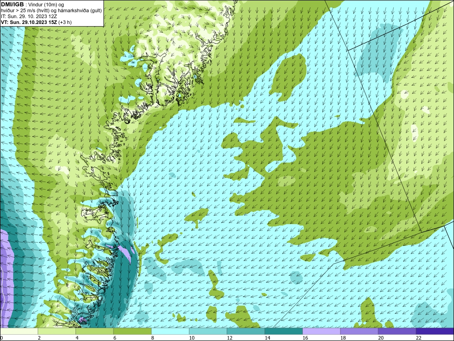
Task: Click the 8–10 m/s light cyan legend swatch
Action: [x=170, y=331]
